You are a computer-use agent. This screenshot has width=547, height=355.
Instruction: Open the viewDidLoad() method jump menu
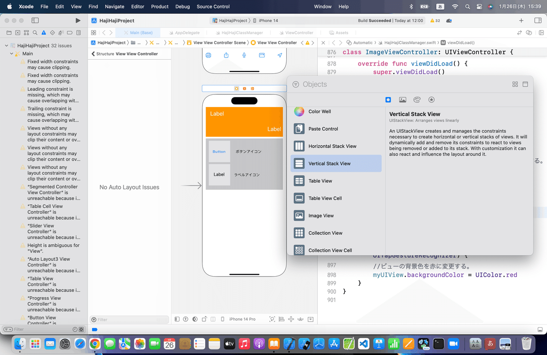pos(458,42)
